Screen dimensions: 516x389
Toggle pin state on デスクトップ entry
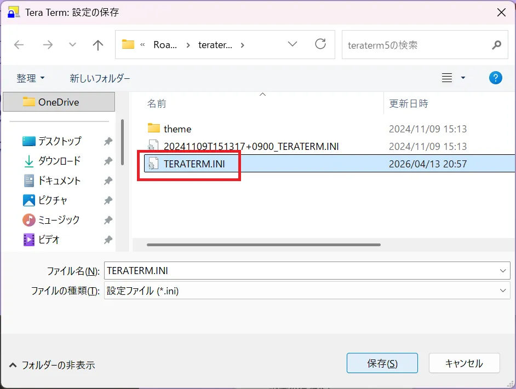(x=107, y=141)
